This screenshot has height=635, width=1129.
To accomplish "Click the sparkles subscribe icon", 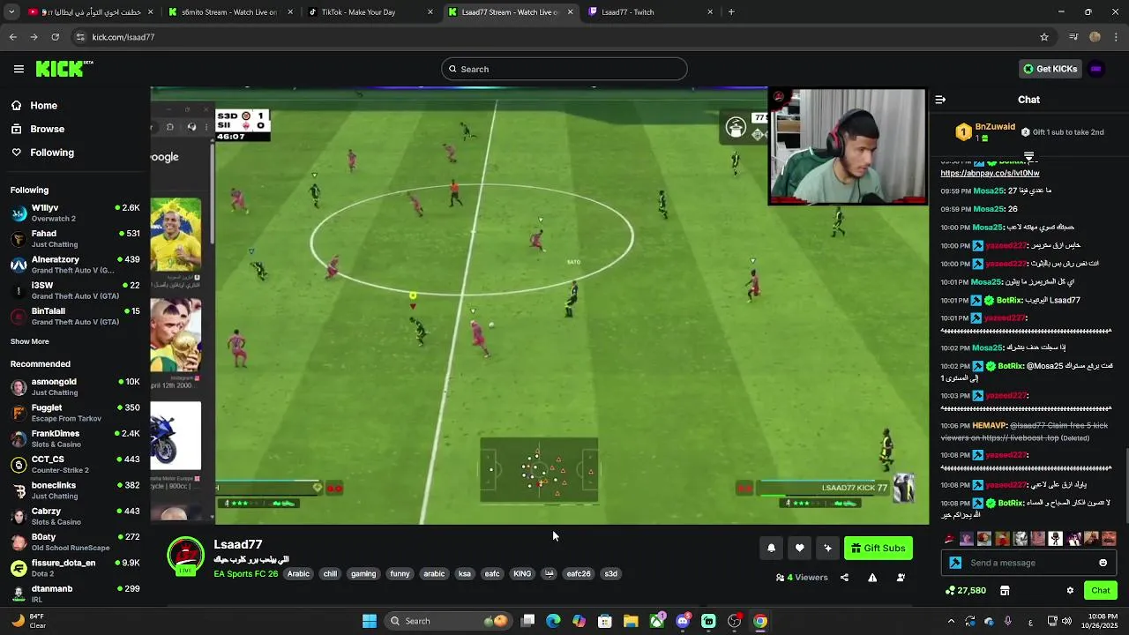I will coord(827,549).
